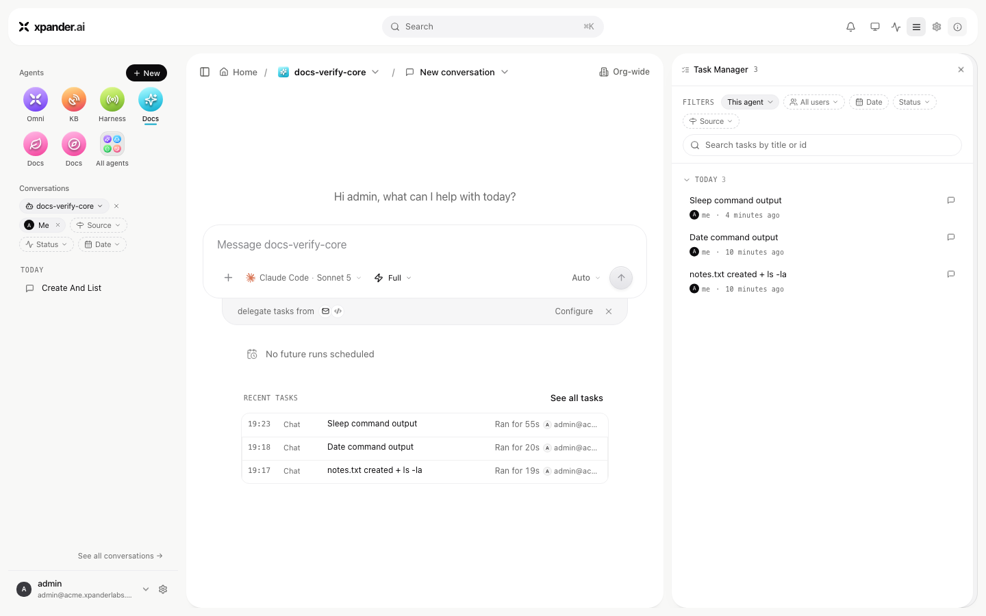986x616 pixels.
Task: Select Sleep command output in Task Manager
Action: [735, 201]
